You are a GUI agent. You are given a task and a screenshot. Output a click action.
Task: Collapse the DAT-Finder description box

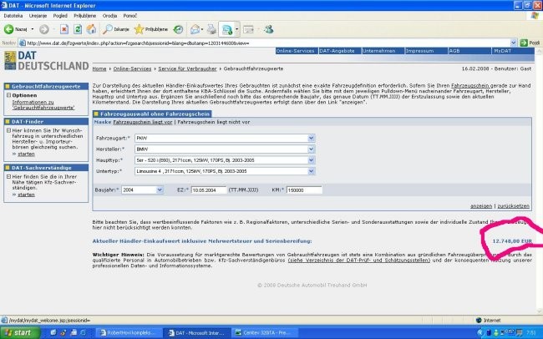pos(9,130)
